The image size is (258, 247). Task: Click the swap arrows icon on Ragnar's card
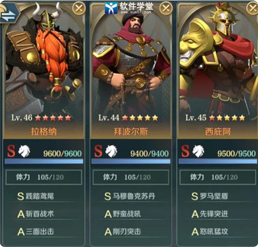(x=9, y=15)
